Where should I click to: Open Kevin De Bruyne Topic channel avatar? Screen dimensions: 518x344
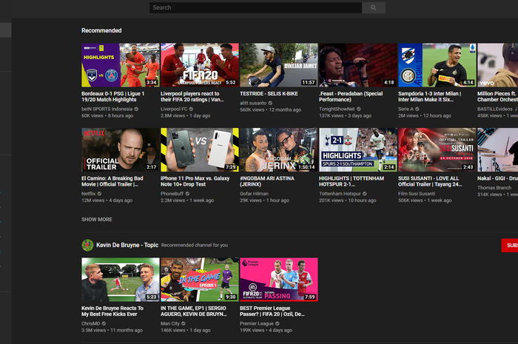click(87, 245)
